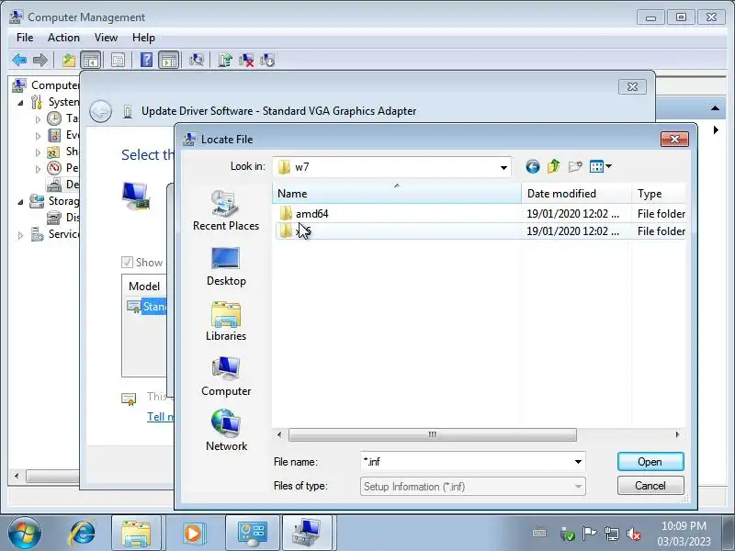Click Update Driver Software toolbar icon
Screen dimensions: 735x551
(x=225, y=60)
